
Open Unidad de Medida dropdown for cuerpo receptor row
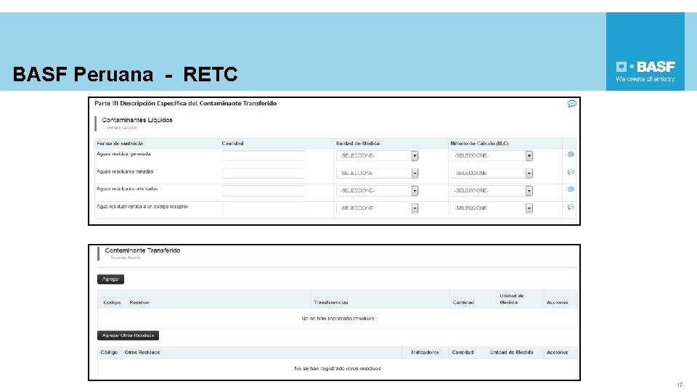click(x=378, y=208)
